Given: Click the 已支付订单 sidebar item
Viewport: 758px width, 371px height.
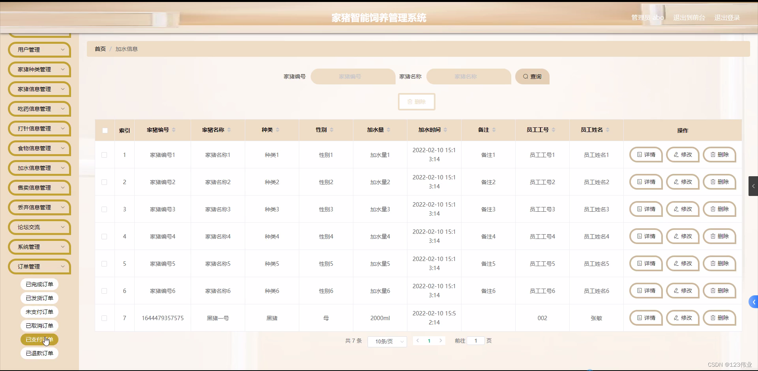Looking at the screenshot, I should click(x=39, y=339).
